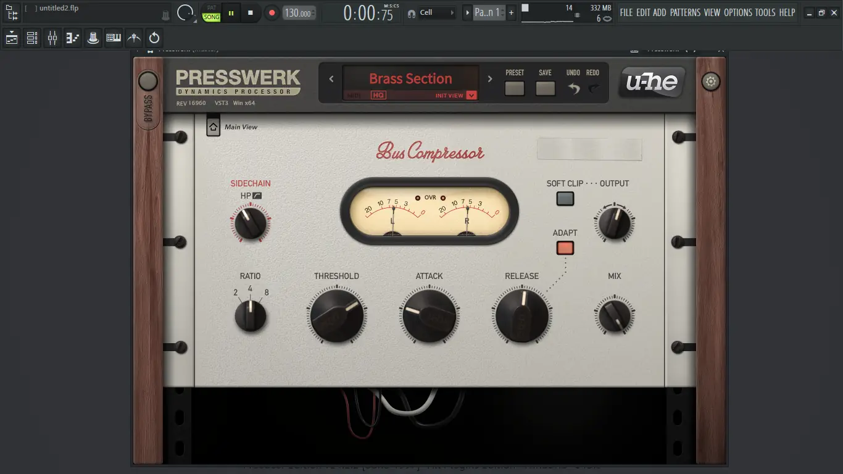Open the HELP menu

pos(787,12)
